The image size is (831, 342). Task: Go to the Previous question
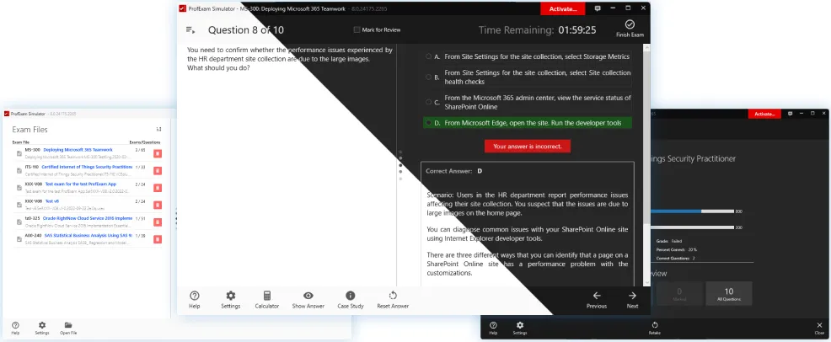point(596,300)
